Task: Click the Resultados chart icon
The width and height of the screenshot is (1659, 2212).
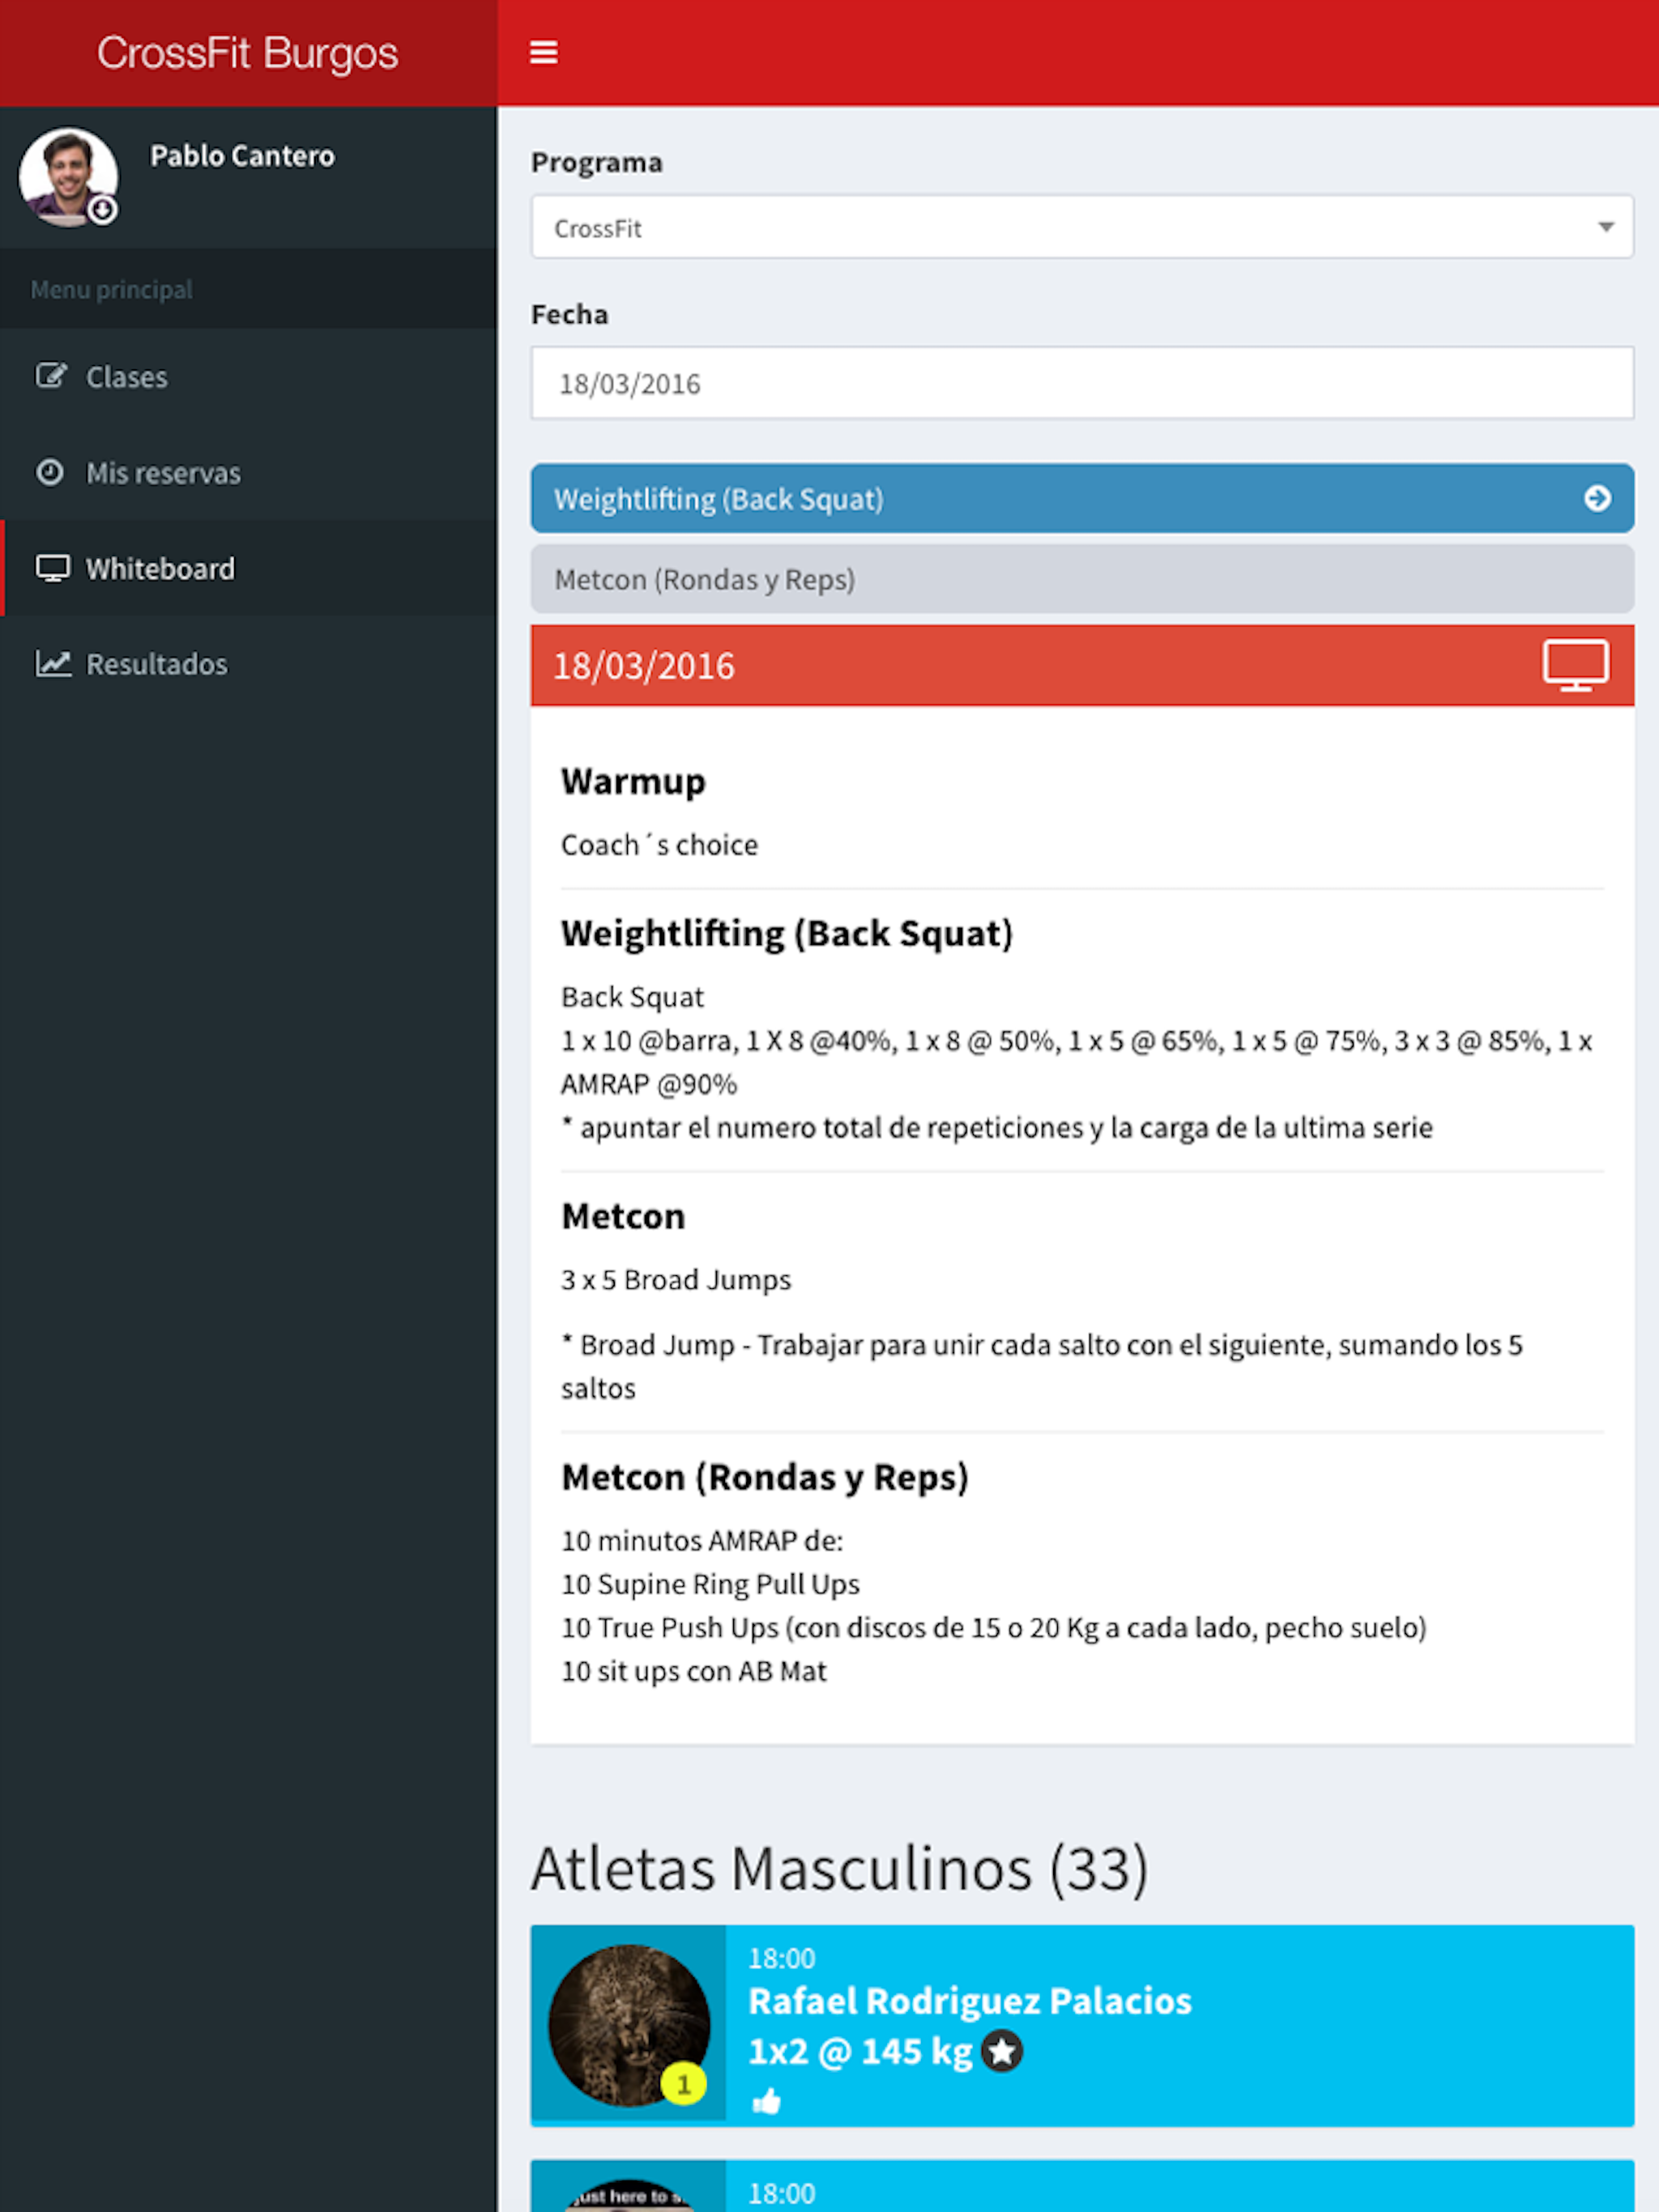Action: [53, 663]
